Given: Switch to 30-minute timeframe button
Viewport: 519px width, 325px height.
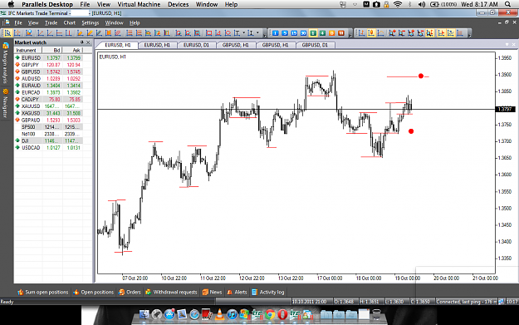Looking at the screenshot, I should (x=303, y=33).
